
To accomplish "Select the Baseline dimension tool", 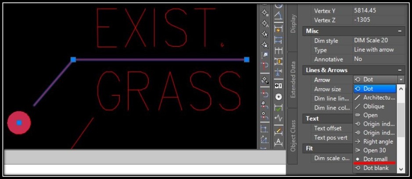I will point(278,40).
